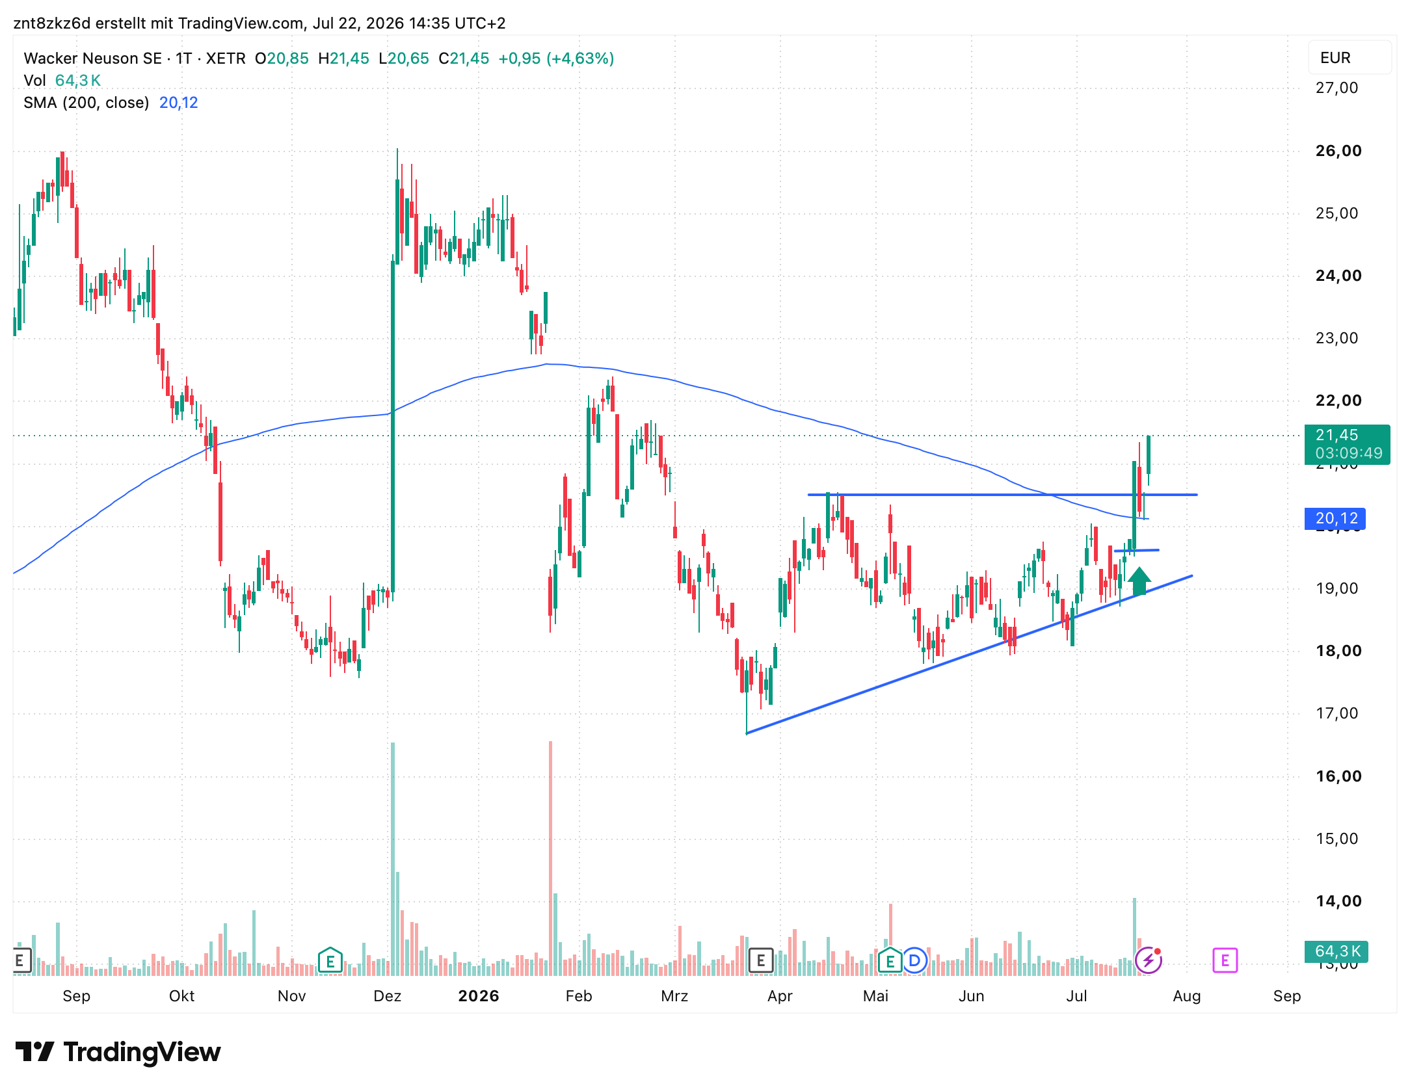This screenshot has height=1091, width=1410.
Task: Click the 27,00 price axis label
Action: tap(1337, 88)
